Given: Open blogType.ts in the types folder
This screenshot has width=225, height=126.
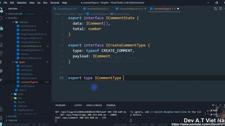Looking at the screenshot, I should [27, 74].
